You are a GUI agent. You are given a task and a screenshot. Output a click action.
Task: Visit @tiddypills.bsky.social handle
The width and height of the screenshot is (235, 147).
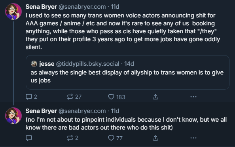(88, 64)
